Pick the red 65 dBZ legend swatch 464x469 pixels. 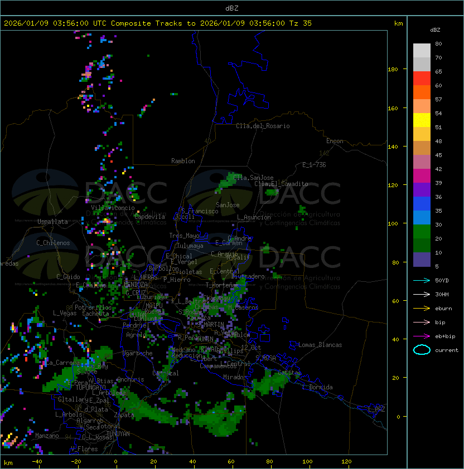click(422, 78)
